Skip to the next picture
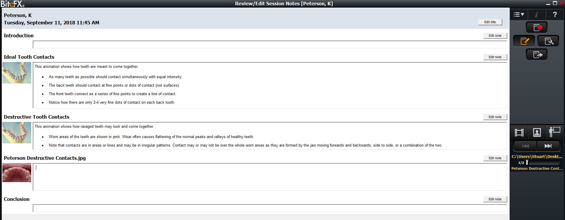The width and height of the screenshot is (565, 220). tap(548, 146)
